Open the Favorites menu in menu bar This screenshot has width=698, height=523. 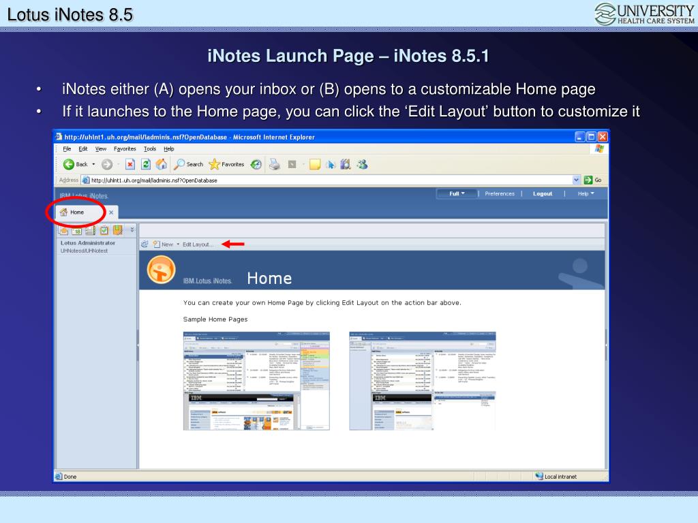pyautogui.click(x=125, y=149)
